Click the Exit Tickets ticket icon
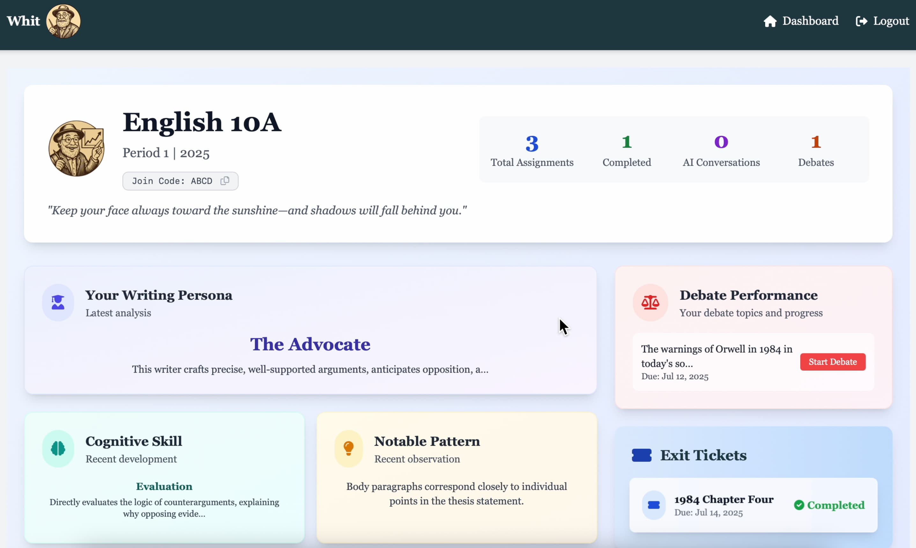 (x=642, y=455)
